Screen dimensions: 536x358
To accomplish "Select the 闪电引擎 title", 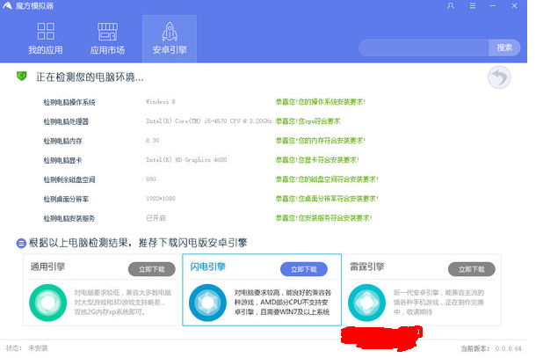I will [208, 267].
